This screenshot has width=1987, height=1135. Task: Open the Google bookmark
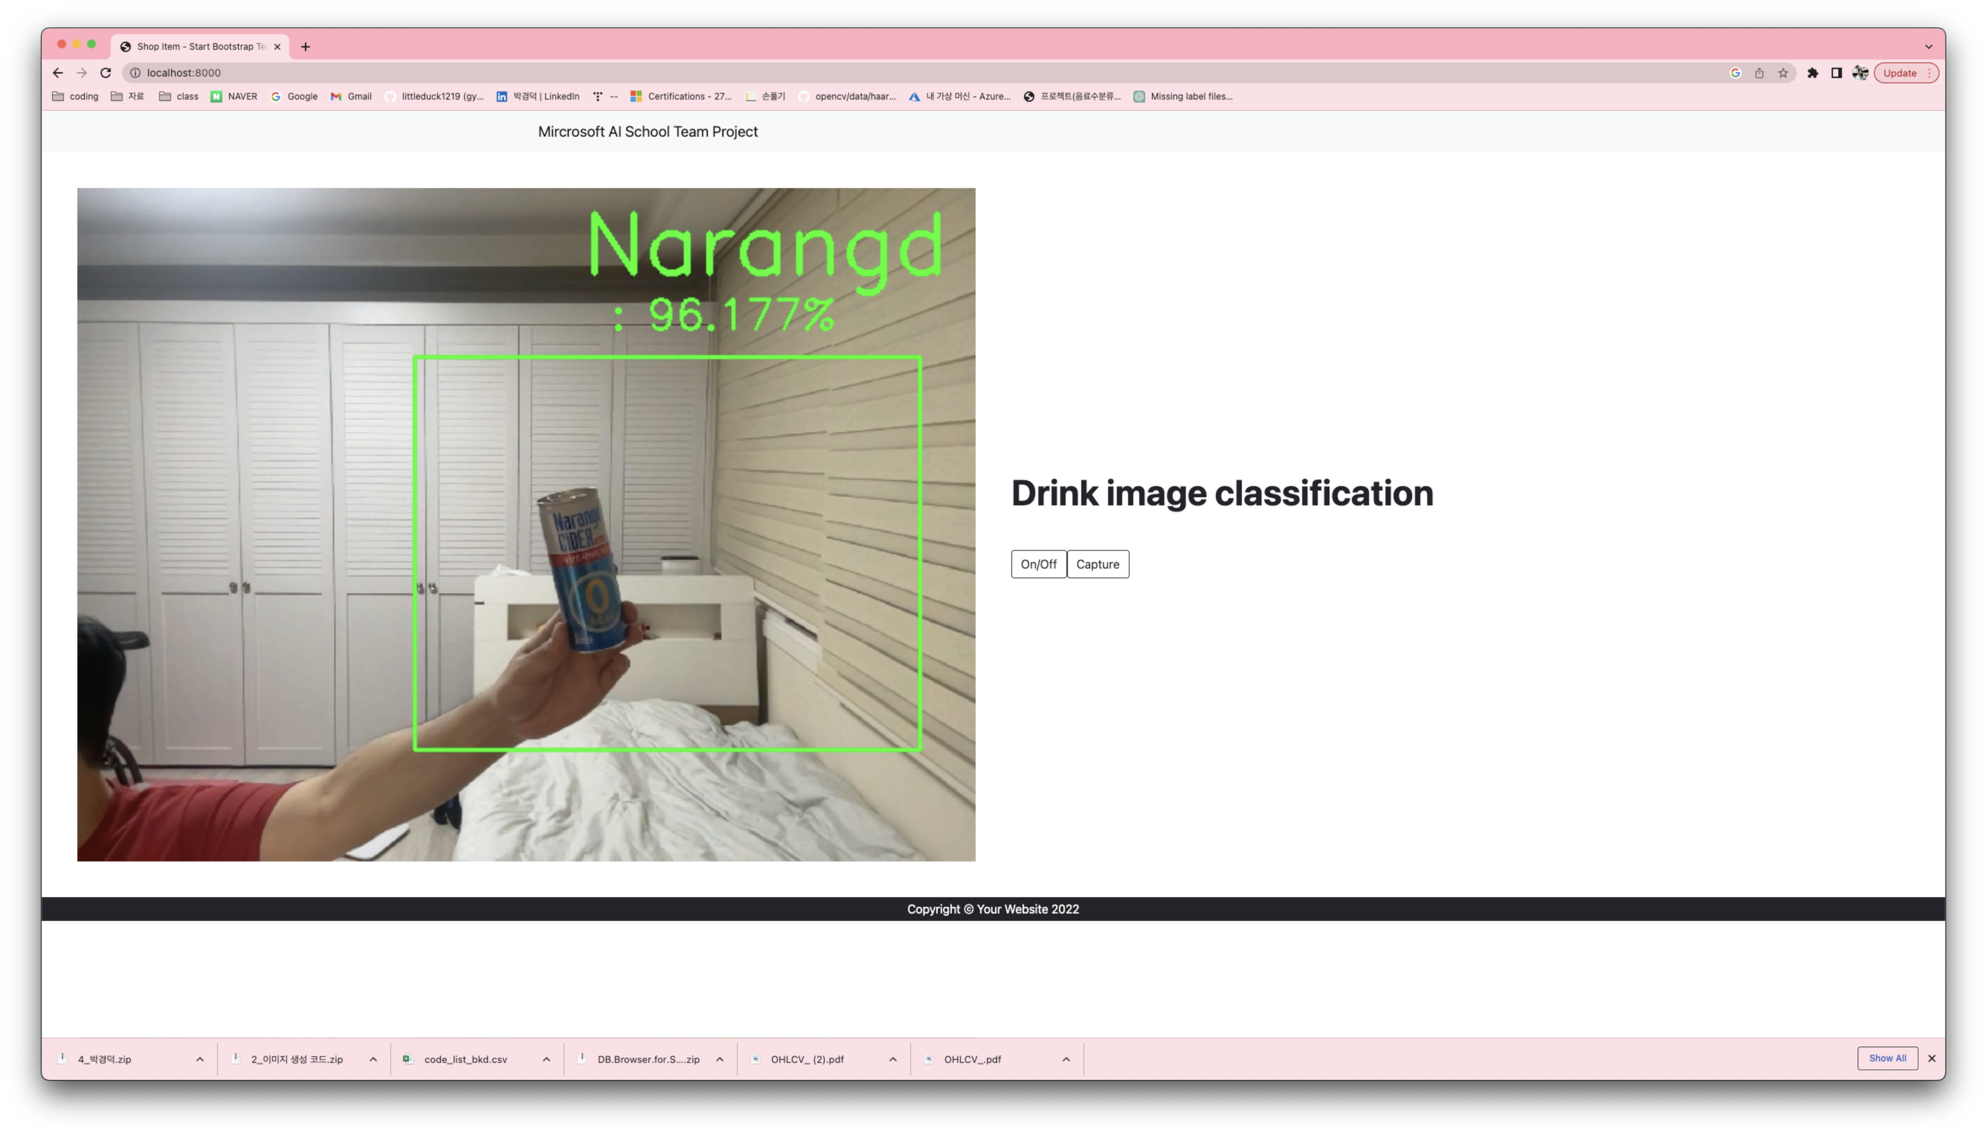click(294, 97)
